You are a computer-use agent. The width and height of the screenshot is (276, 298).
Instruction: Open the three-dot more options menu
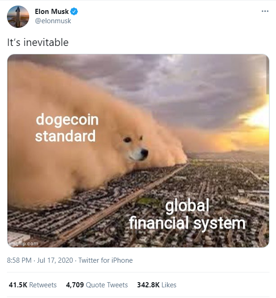pyautogui.click(x=265, y=11)
